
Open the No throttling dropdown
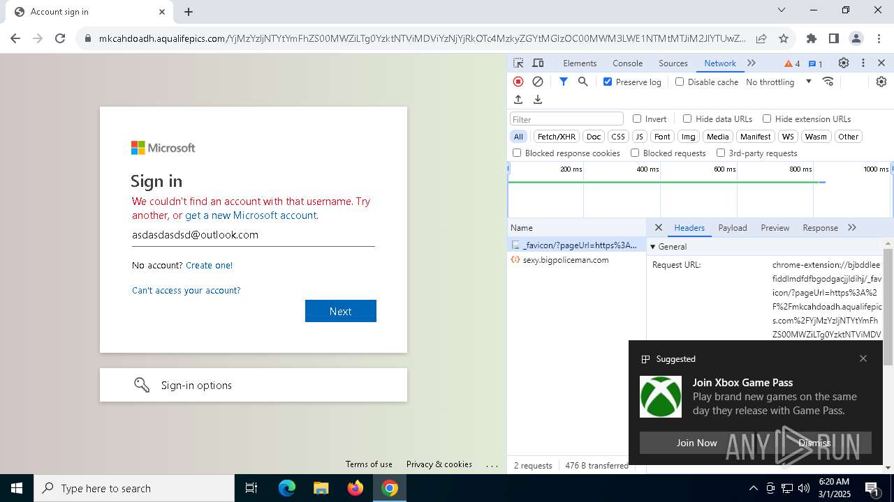pos(779,82)
